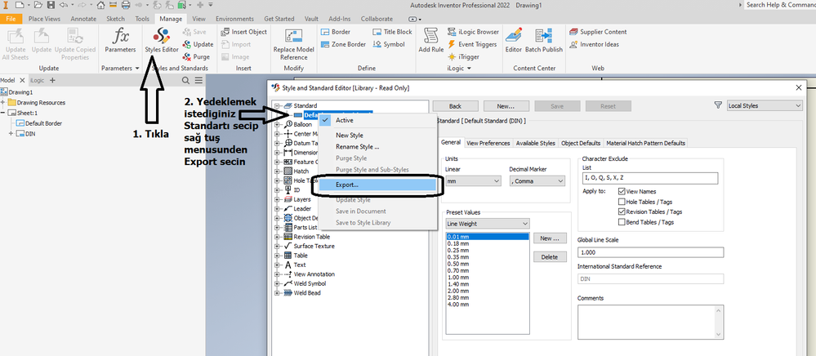Open the Decimal Marker dropdown
The width and height of the screenshot is (816, 356).
tap(537, 181)
